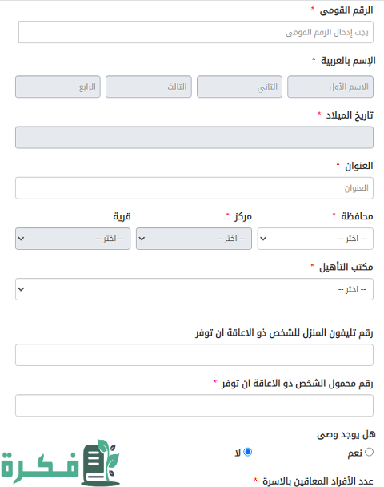The image size is (384, 487).
Task: Click the chevron arrow of مكتب التأهيل
Action: click(x=21, y=289)
